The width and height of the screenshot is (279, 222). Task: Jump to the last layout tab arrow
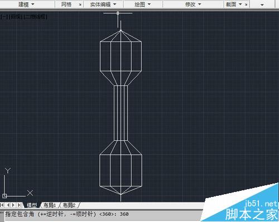[x=20, y=205]
